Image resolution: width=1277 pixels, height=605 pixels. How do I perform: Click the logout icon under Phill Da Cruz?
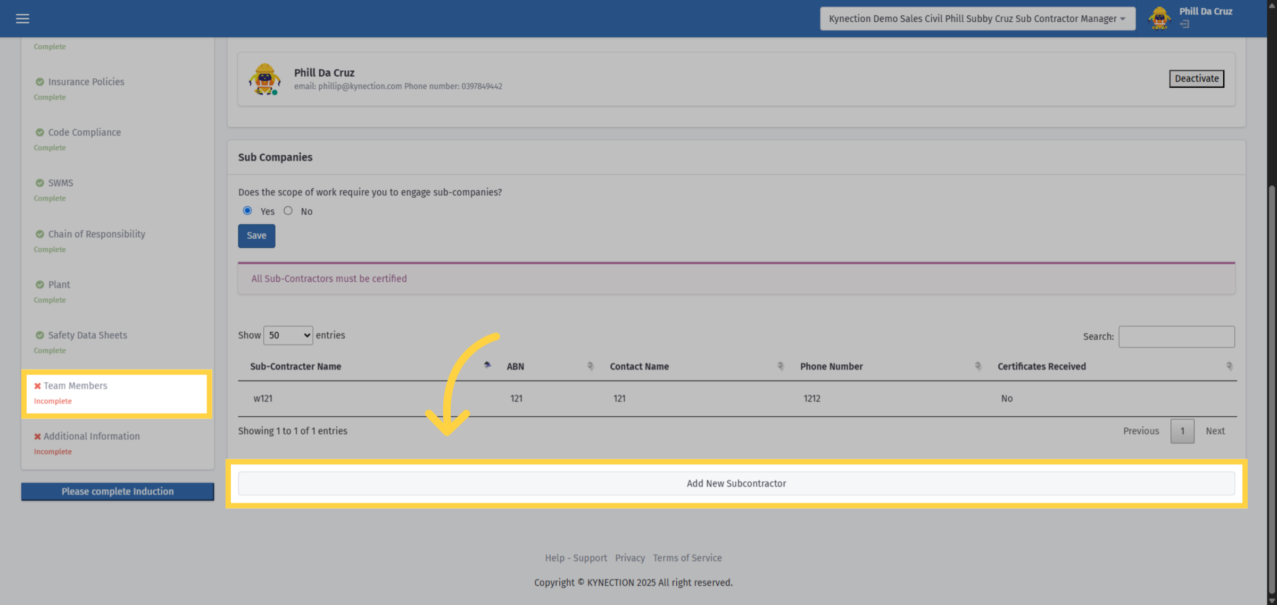(1184, 24)
